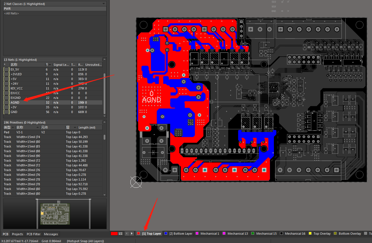Click the active layer red color box

pyautogui.click(x=114, y=234)
